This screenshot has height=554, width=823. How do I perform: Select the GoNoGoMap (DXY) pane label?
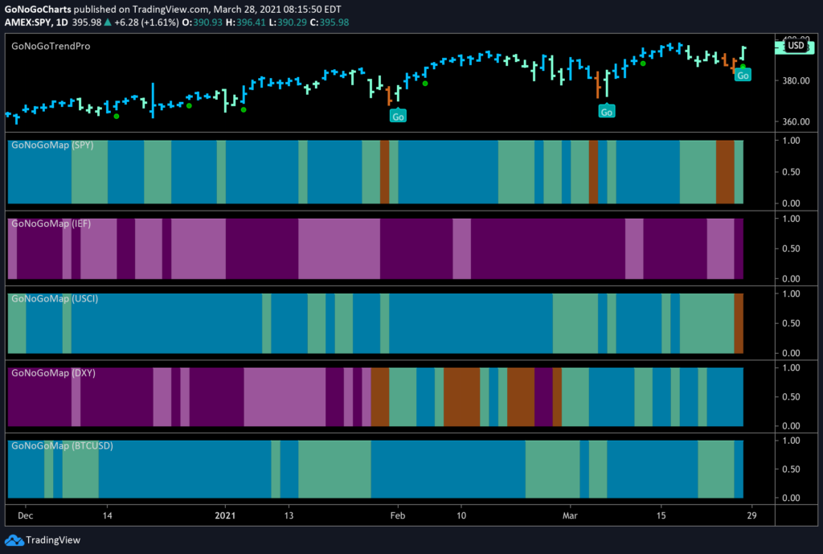(54, 373)
